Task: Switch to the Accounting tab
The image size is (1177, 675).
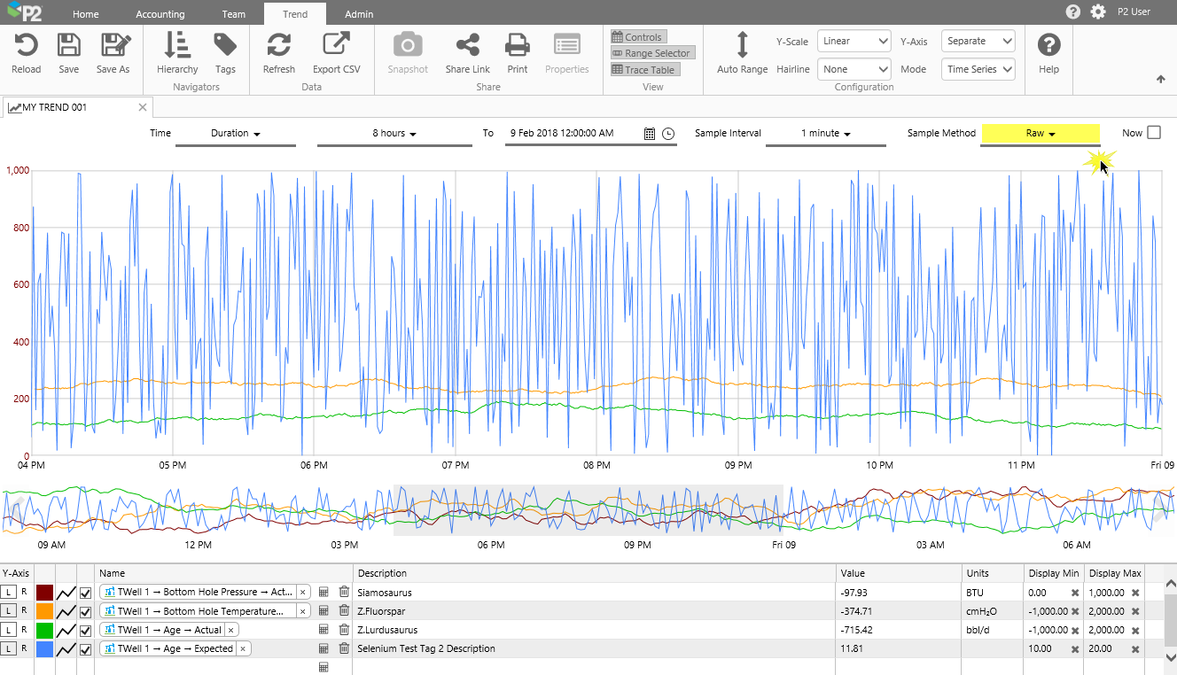Action: click(x=160, y=14)
